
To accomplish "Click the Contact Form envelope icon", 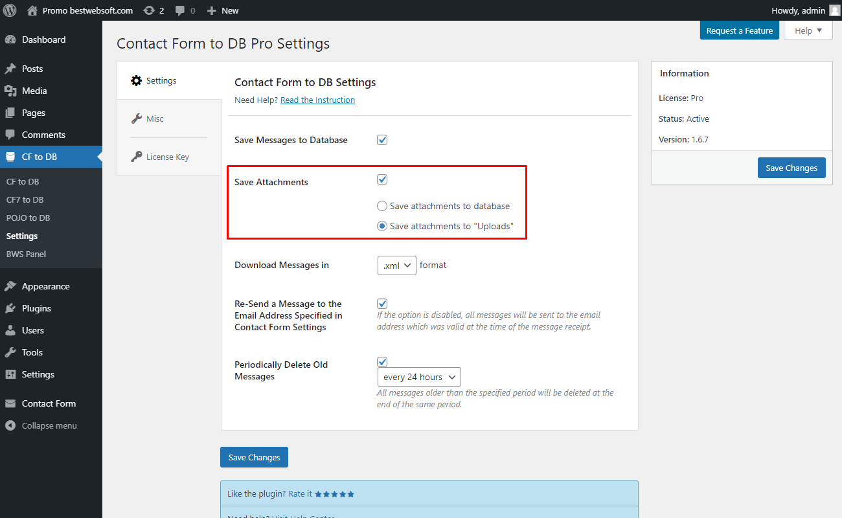I will tap(10, 403).
